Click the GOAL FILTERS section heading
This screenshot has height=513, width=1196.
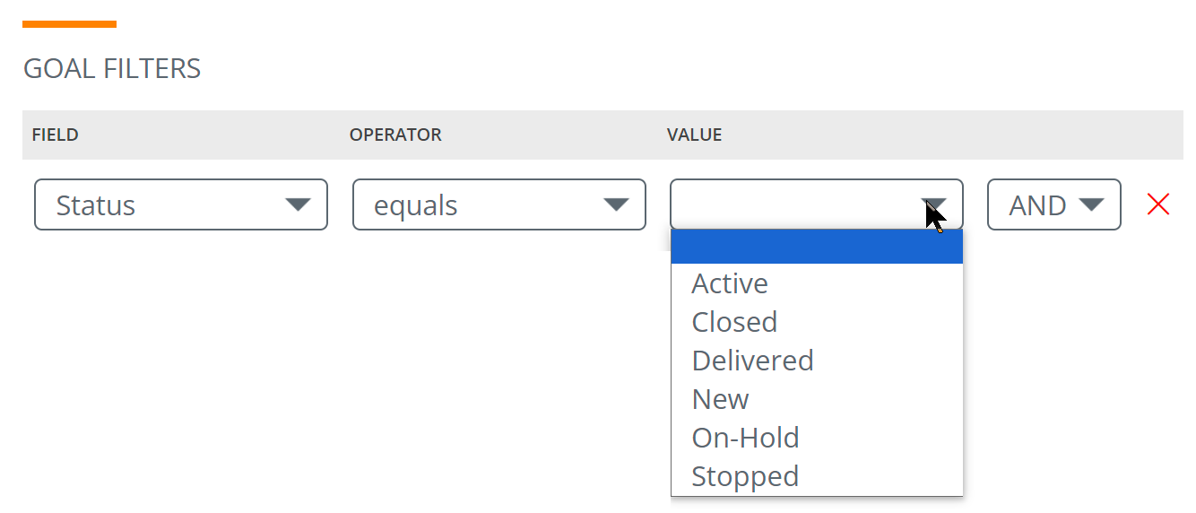point(112,69)
